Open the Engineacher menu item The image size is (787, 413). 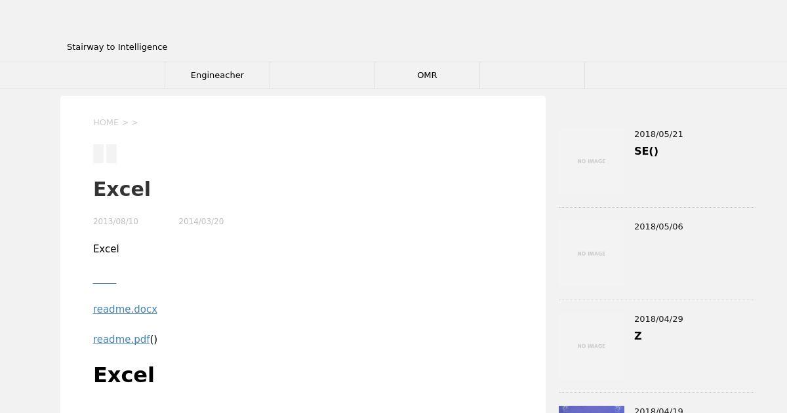[217, 75]
